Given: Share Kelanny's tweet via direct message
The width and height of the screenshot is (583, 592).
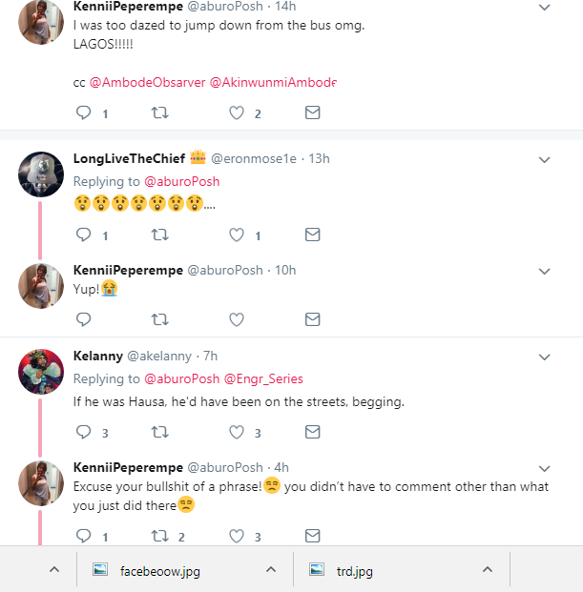Looking at the screenshot, I should [312, 432].
